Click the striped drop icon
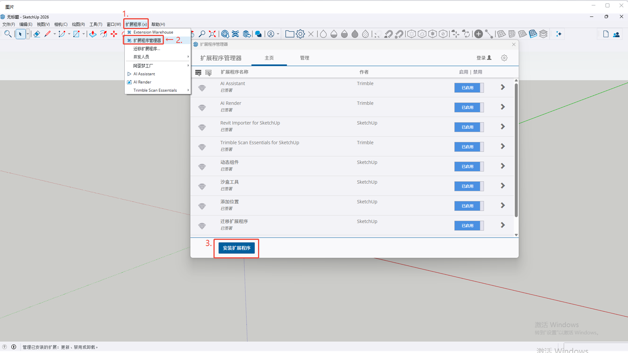This screenshot has height=353, width=628. point(365,34)
